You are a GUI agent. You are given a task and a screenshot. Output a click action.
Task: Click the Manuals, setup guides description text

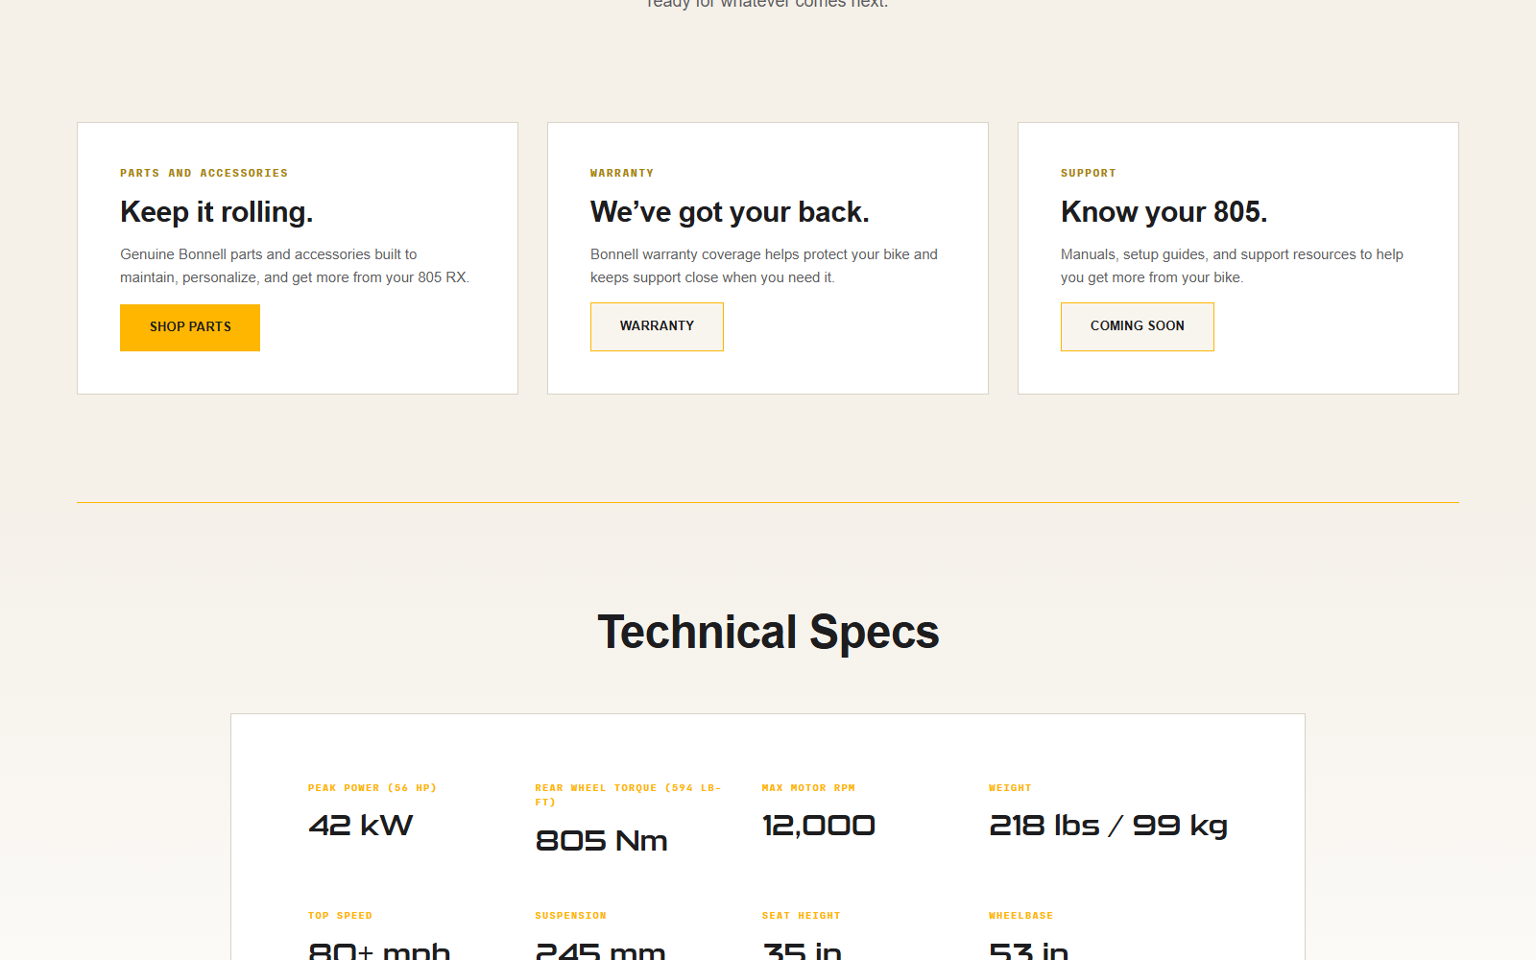pyautogui.click(x=1232, y=266)
